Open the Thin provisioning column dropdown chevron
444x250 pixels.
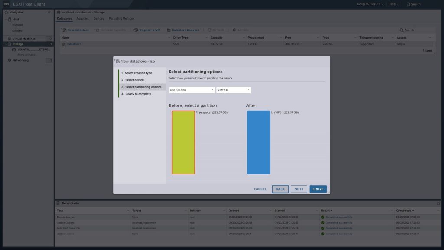[392, 38]
